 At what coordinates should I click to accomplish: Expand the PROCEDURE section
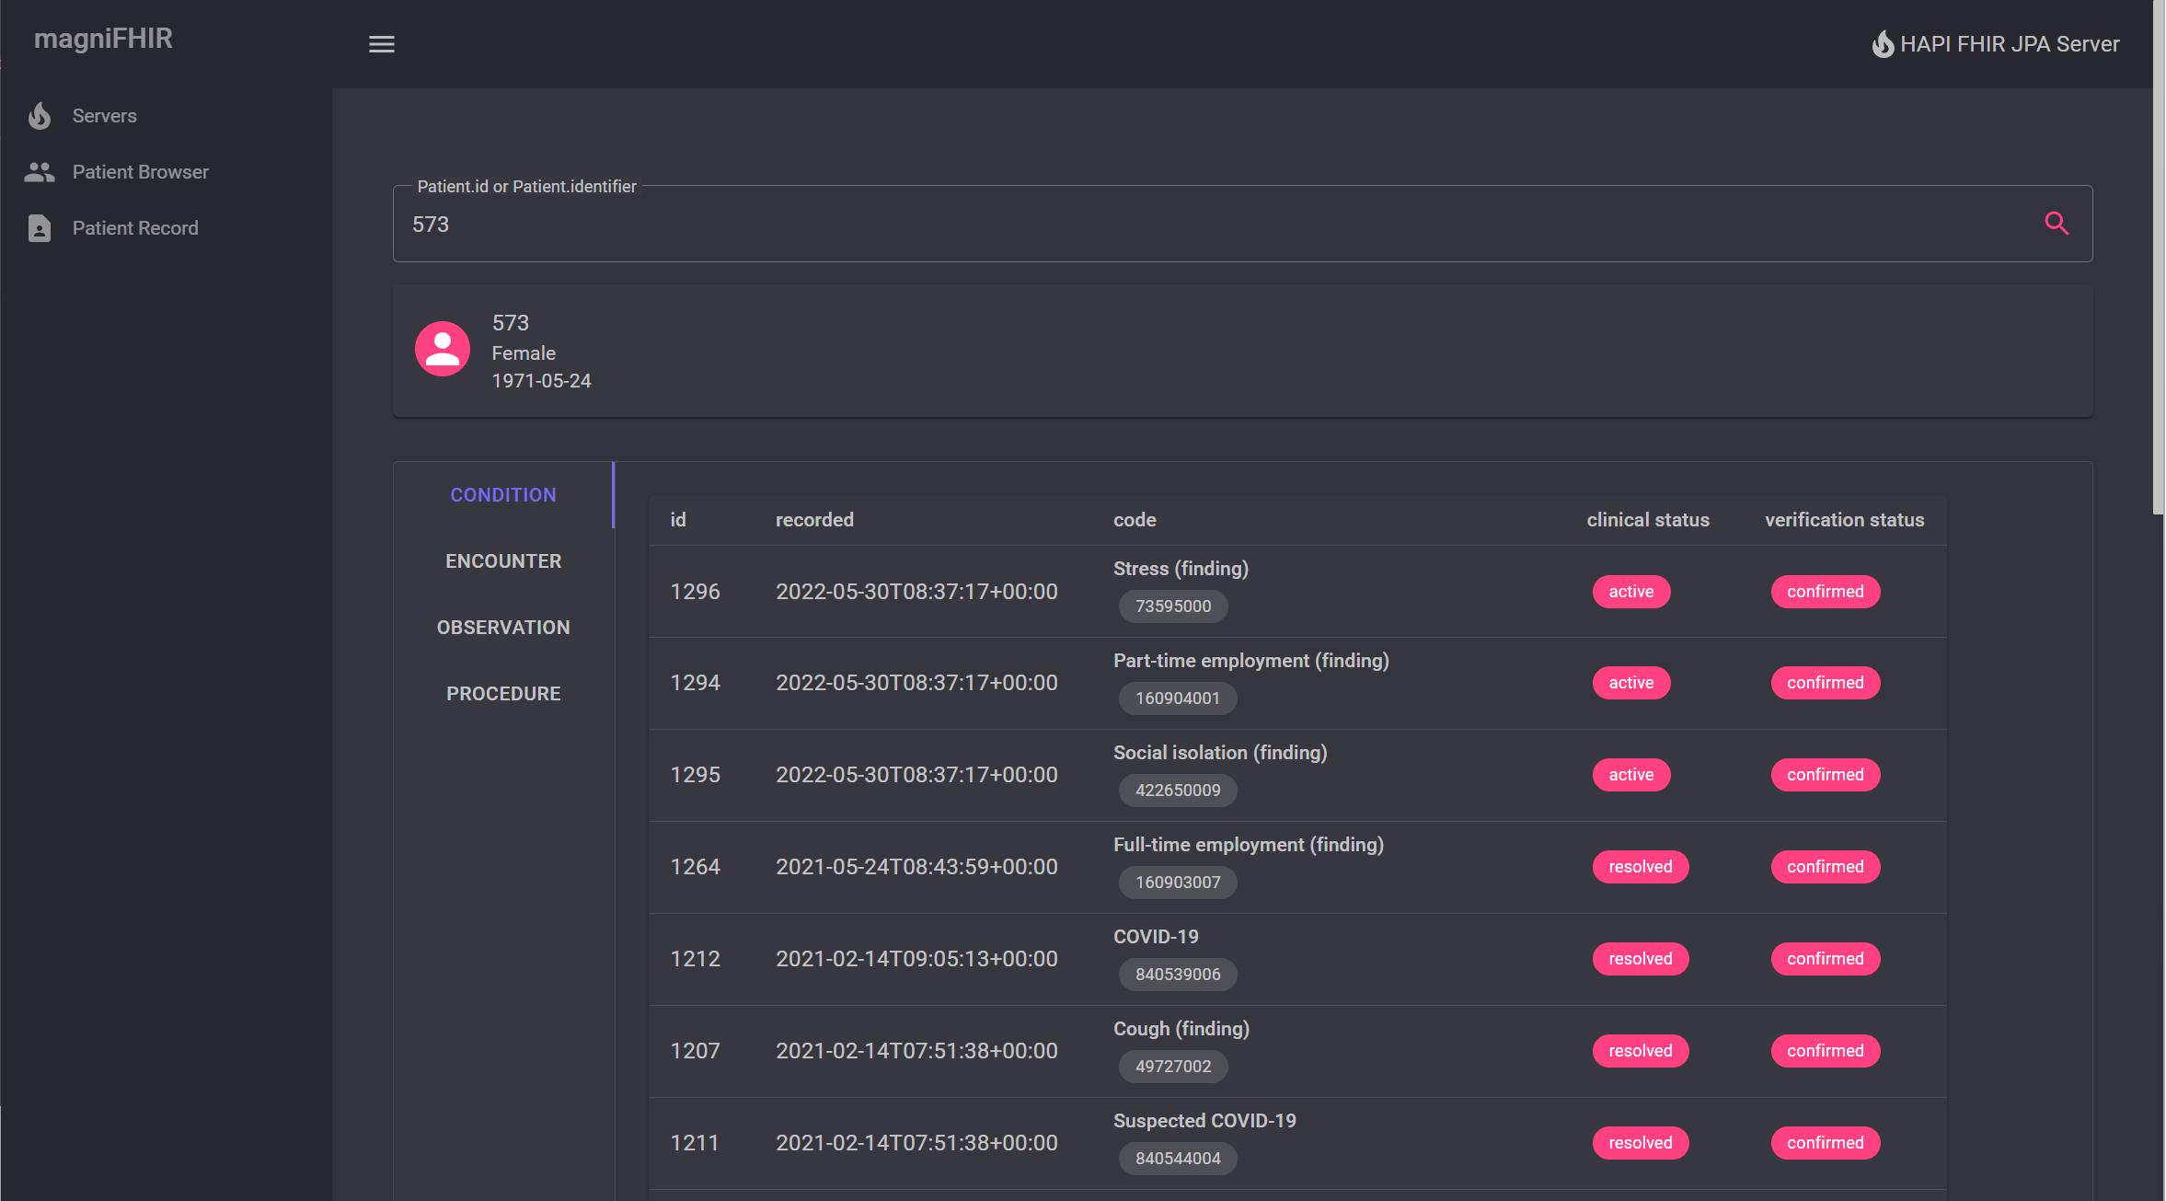click(502, 694)
